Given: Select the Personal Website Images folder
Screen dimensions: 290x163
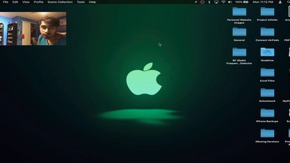Looking at the screenshot, I should pyautogui.click(x=239, y=15).
